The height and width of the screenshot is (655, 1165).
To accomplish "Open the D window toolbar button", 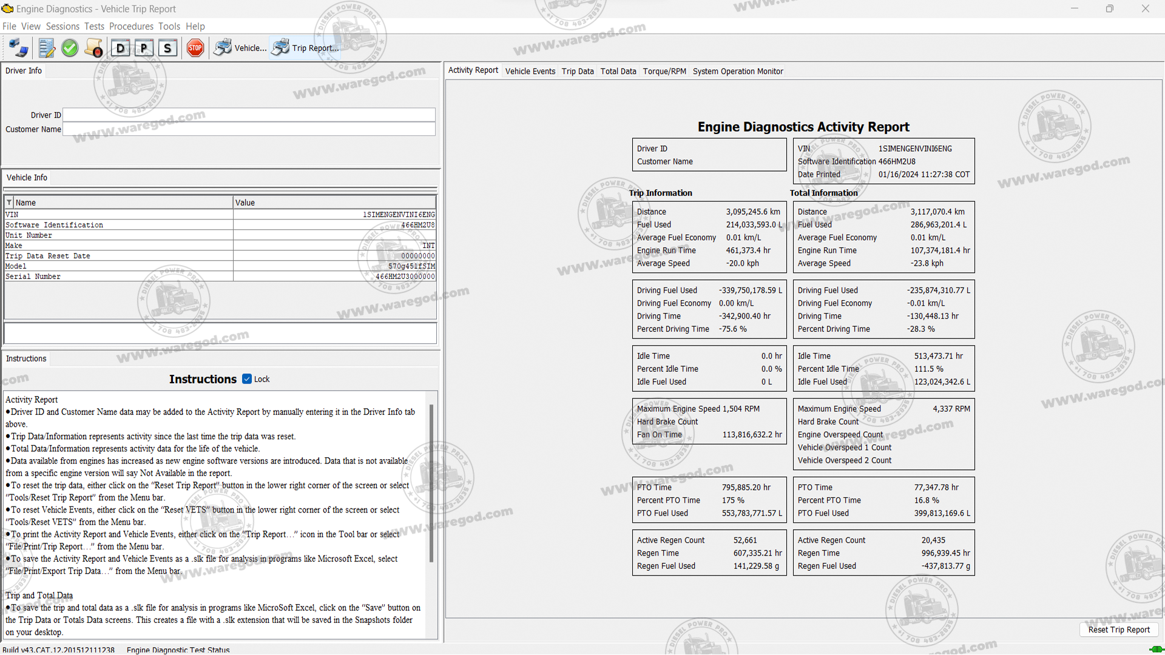I will click(x=121, y=48).
